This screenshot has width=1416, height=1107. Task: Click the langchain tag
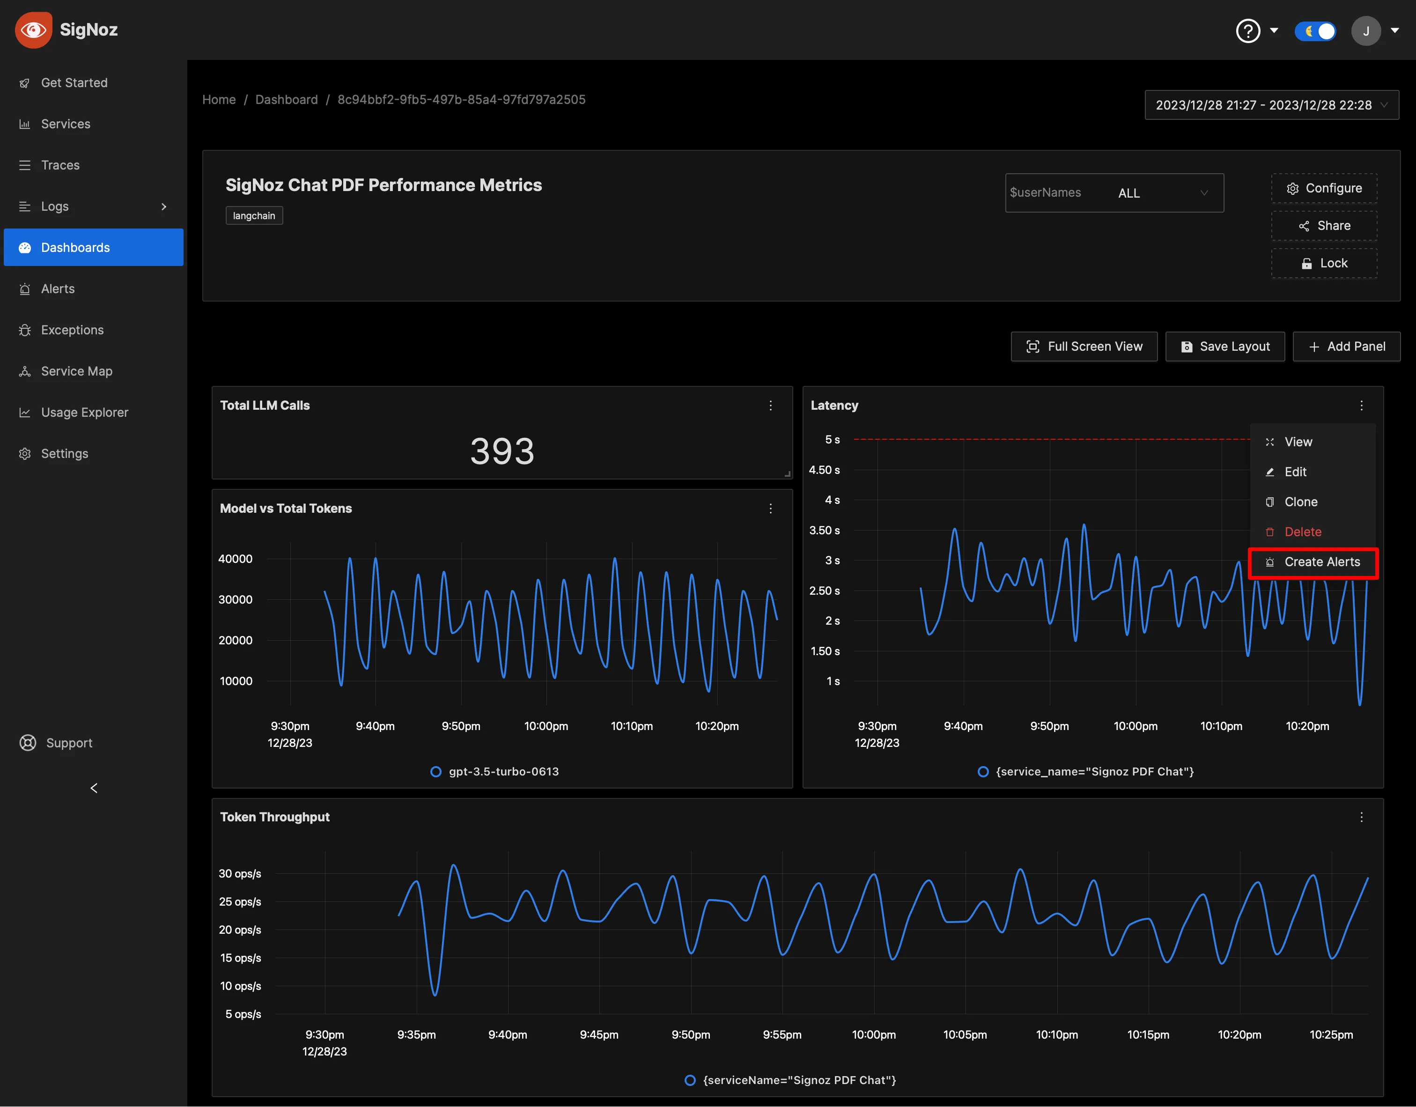[x=254, y=216]
